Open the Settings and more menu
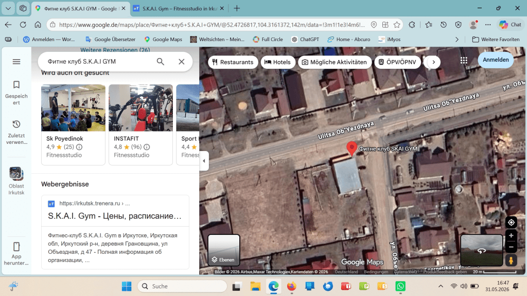Screen dimensions: 527x296 [x=488, y=25]
